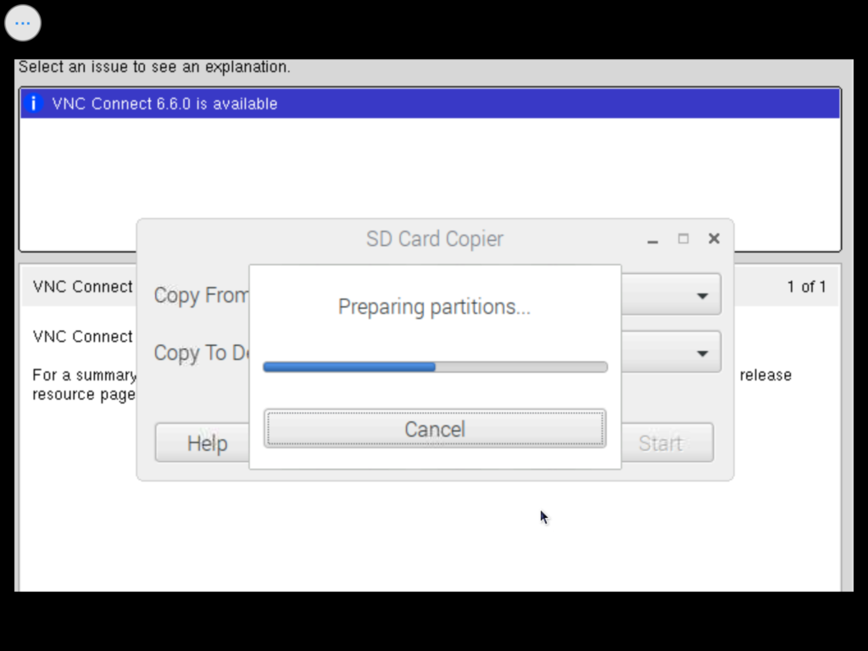Open the VNC viewer ellipsis menu button

tap(23, 23)
